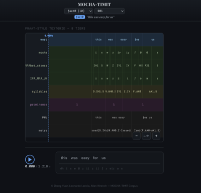This screenshot has width=201, height=193.
Task: Reset zoom via 1.0× button
Action: 146,136
